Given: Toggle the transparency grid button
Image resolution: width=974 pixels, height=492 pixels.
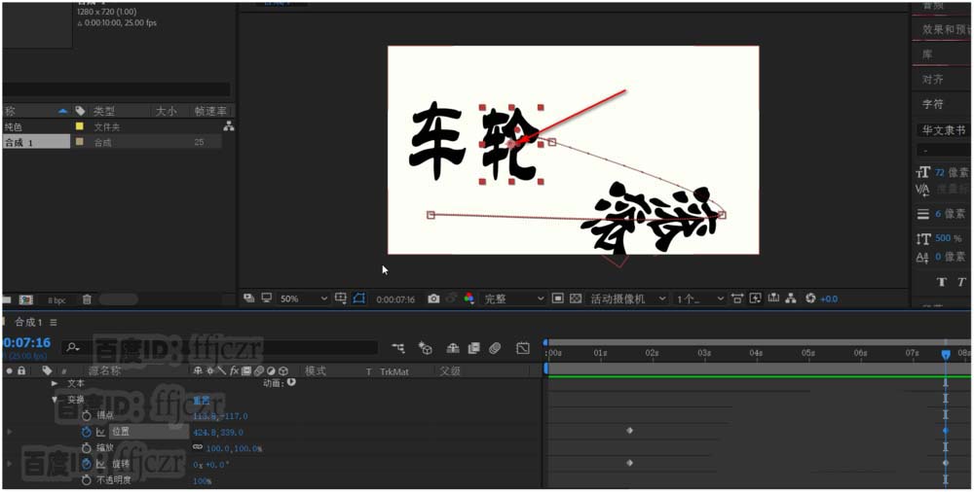Looking at the screenshot, I should pos(576,299).
